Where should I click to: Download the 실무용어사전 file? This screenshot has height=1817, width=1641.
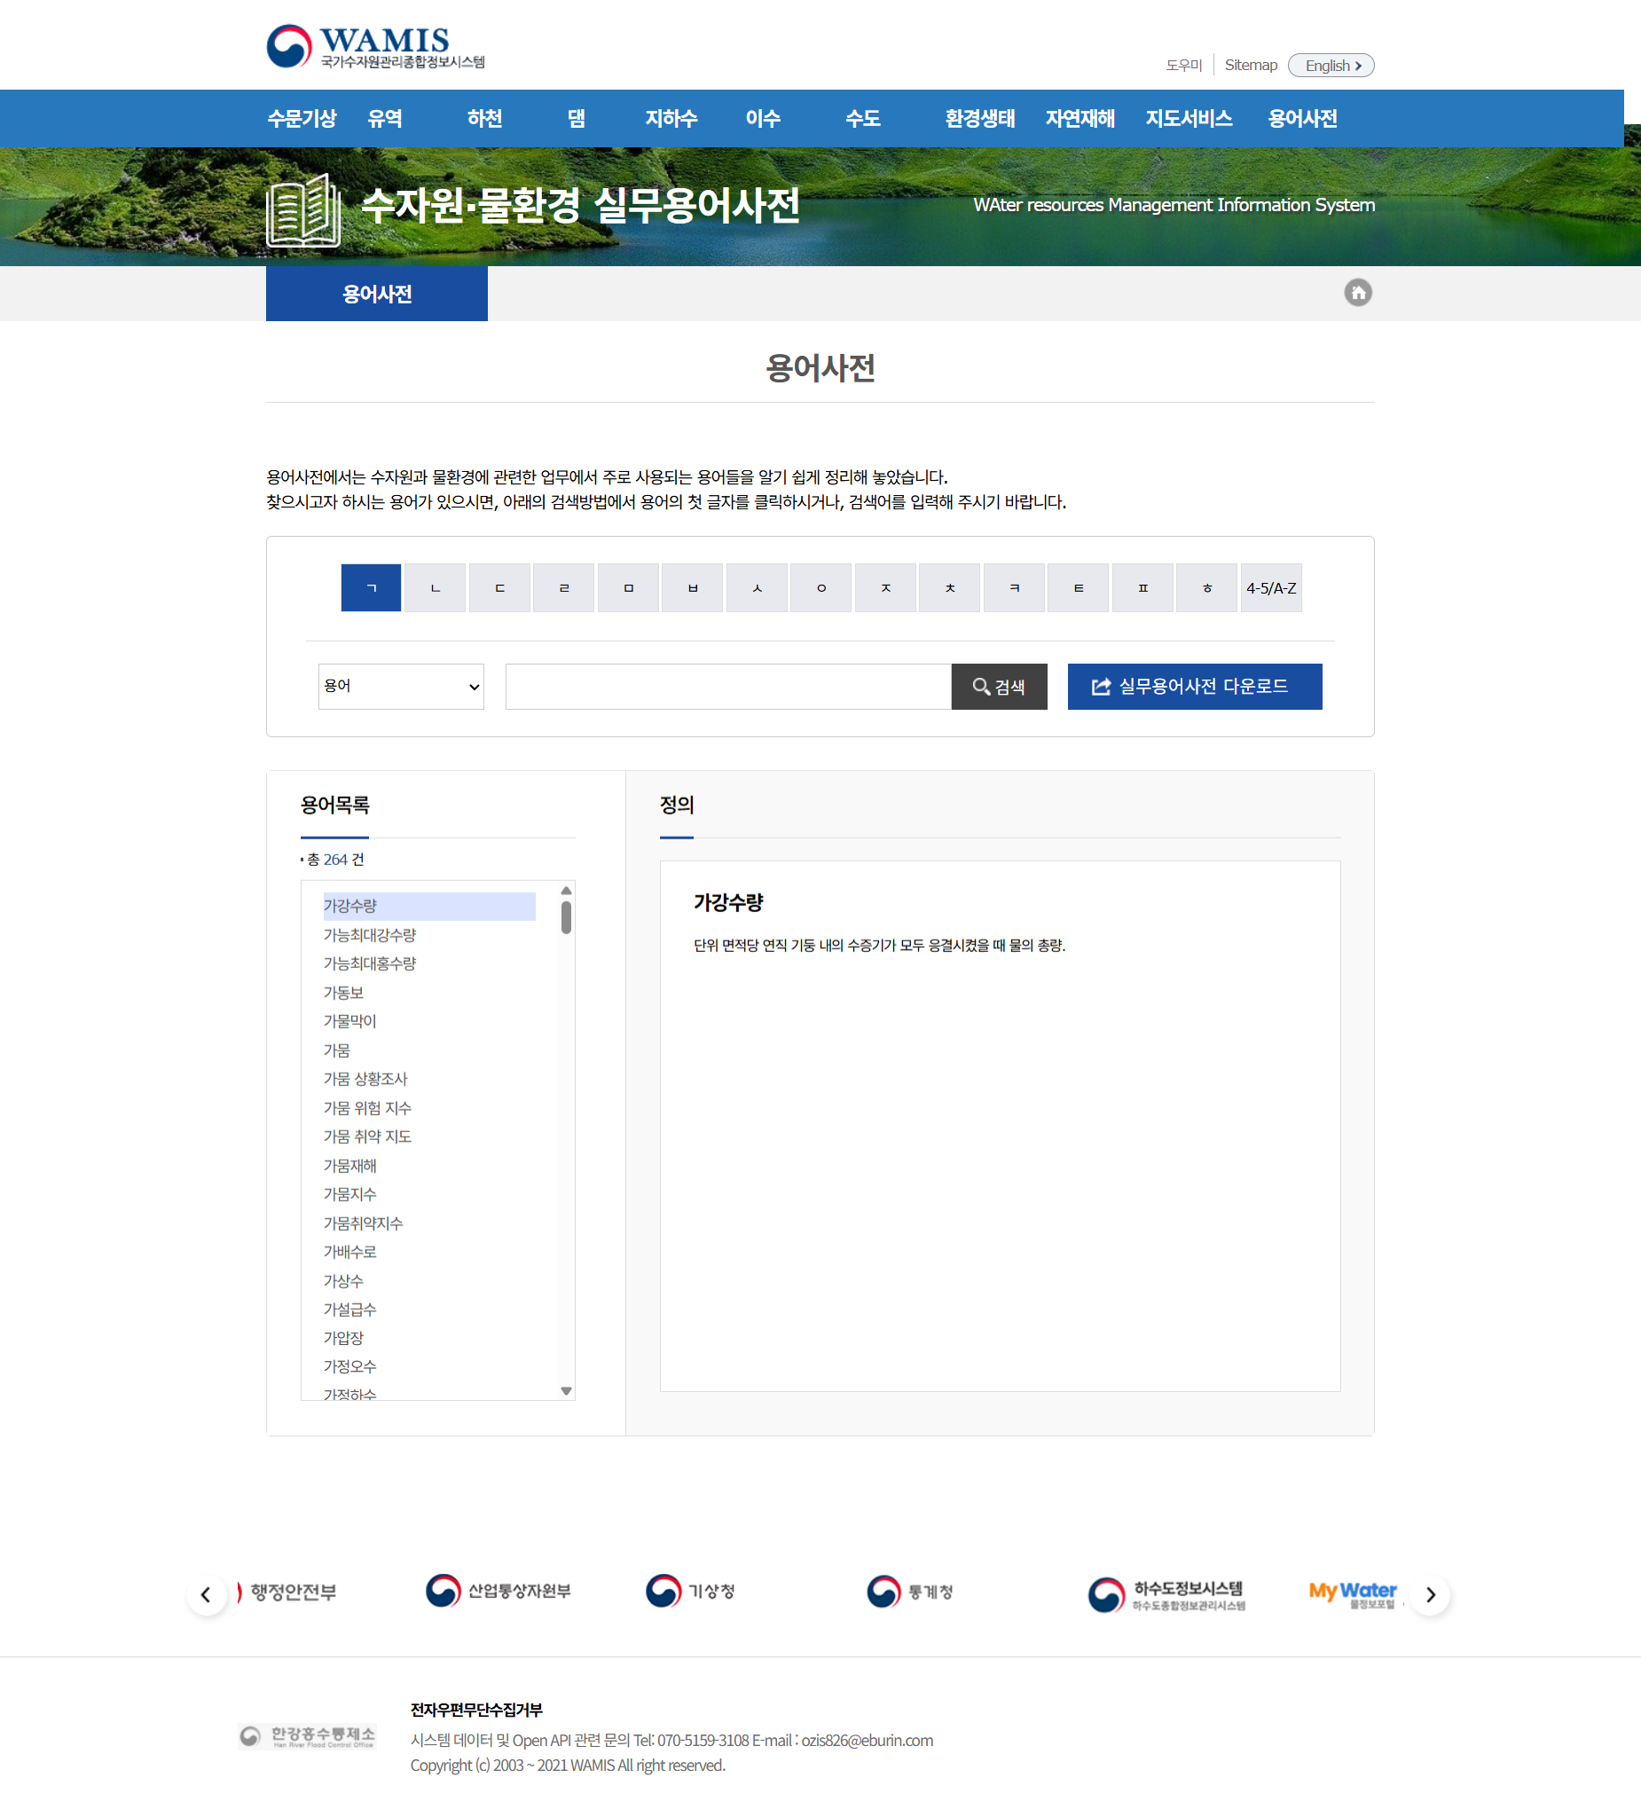1194,687
